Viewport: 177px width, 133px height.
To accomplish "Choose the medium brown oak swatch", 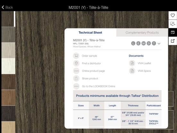I will click(8, 98).
